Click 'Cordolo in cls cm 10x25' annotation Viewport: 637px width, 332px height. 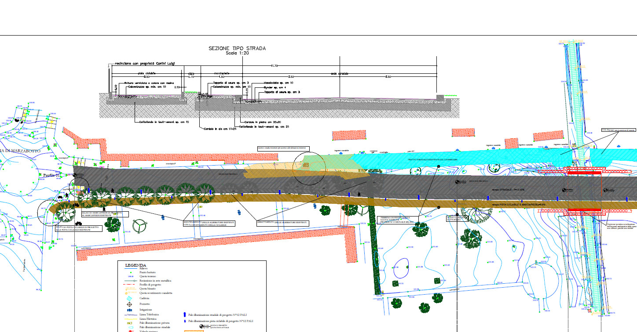click(x=220, y=129)
